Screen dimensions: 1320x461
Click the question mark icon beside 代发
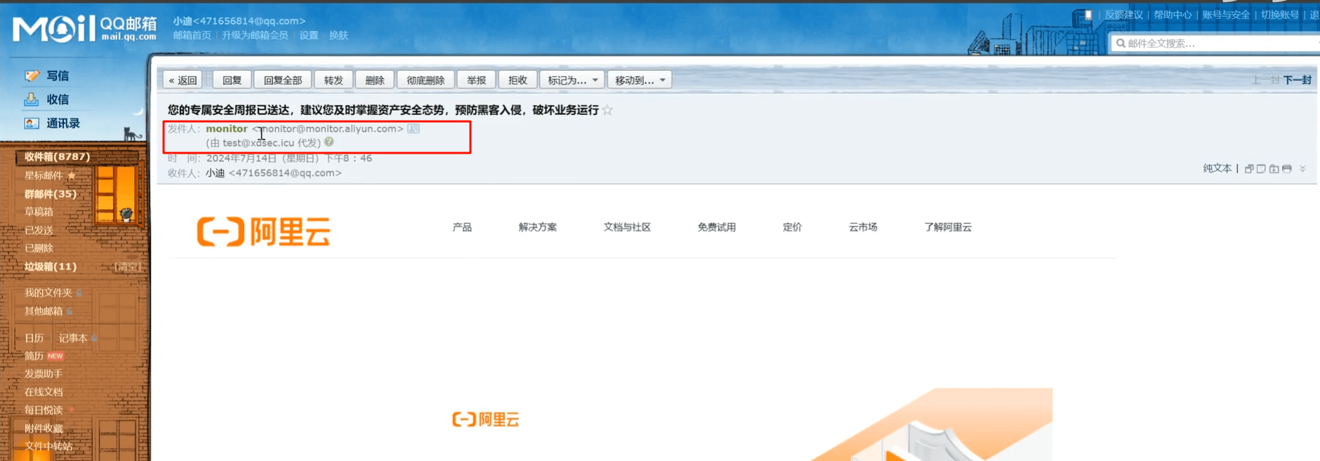(x=329, y=142)
